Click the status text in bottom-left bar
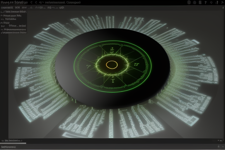 point(9,147)
